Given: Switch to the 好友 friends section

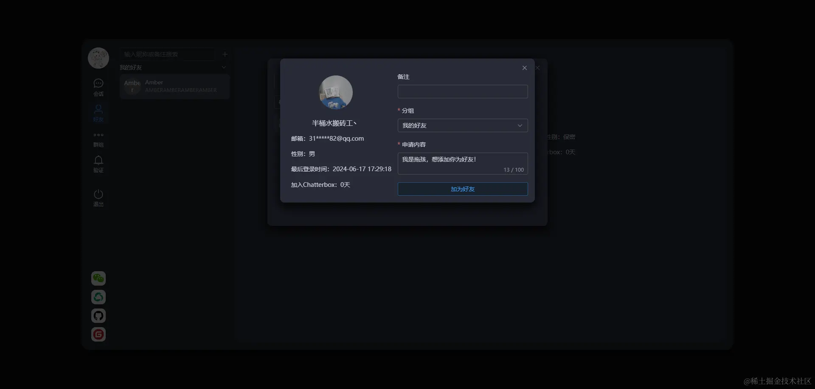Looking at the screenshot, I should 98,112.
